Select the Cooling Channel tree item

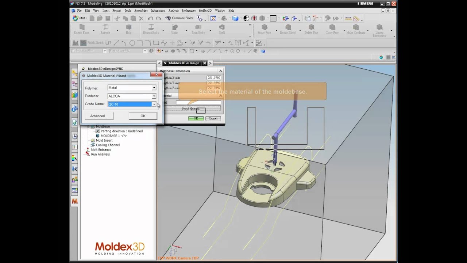tap(108, 145)
